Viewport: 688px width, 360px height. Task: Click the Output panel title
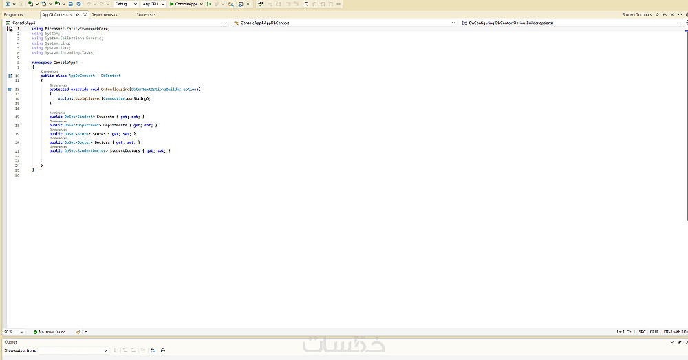pyautogui.click(x=10, y=342)
